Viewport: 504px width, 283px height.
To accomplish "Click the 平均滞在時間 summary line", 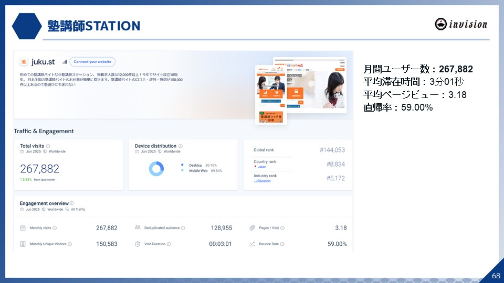I will (x=413, y=82).
